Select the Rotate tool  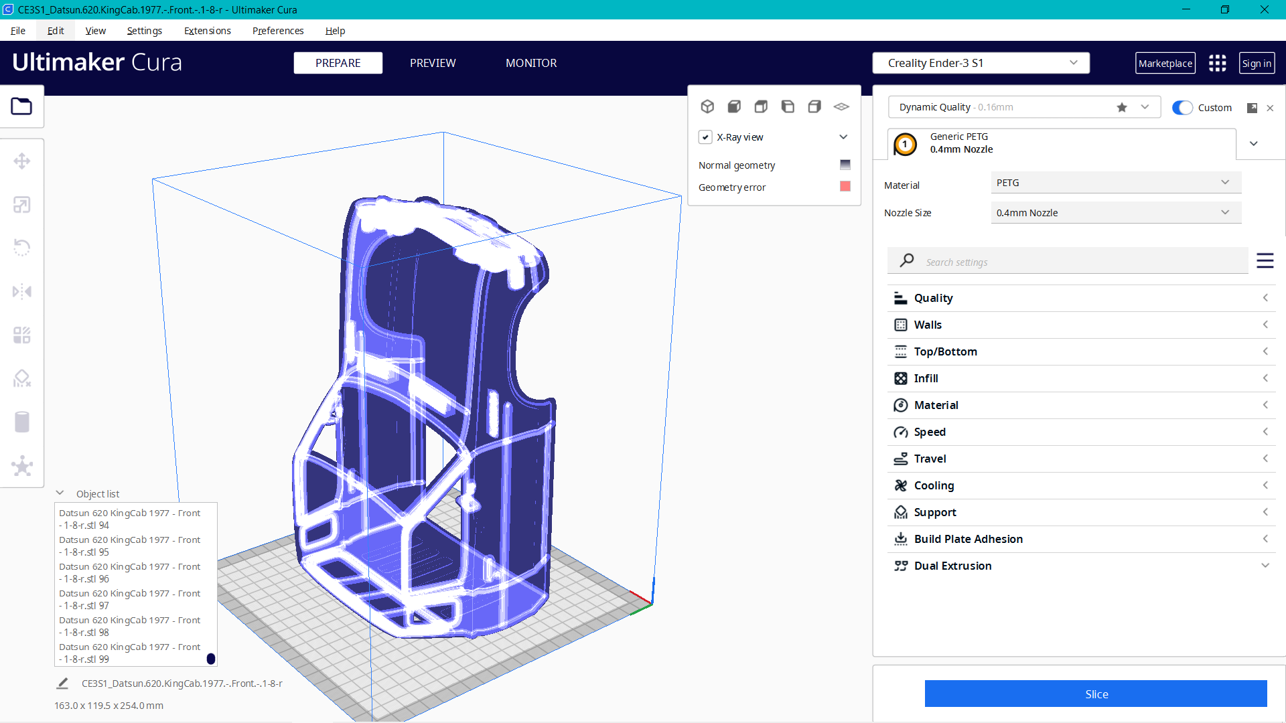click(x=22, y=248)
